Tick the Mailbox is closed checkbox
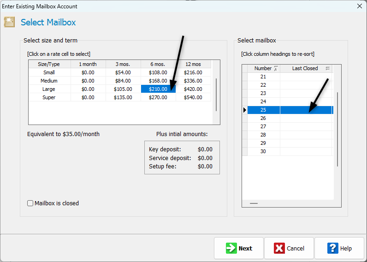The height and width of the screenshot is (262, 367). (30, 203)
